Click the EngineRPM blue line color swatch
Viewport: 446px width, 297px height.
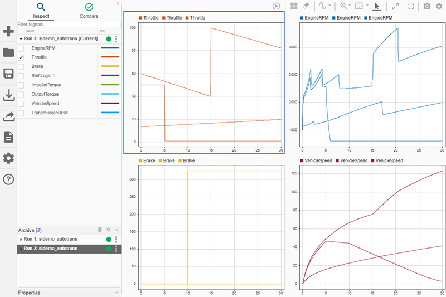coord(110,48)
